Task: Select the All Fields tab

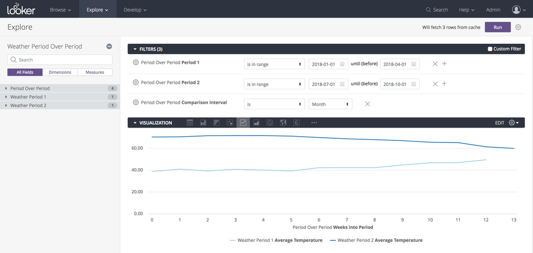Action: tap(25, 72)
